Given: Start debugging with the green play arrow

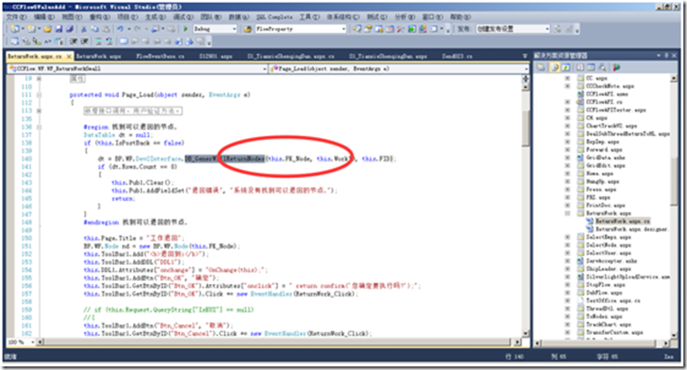Looking at the screenshot, I should [185, 29].
